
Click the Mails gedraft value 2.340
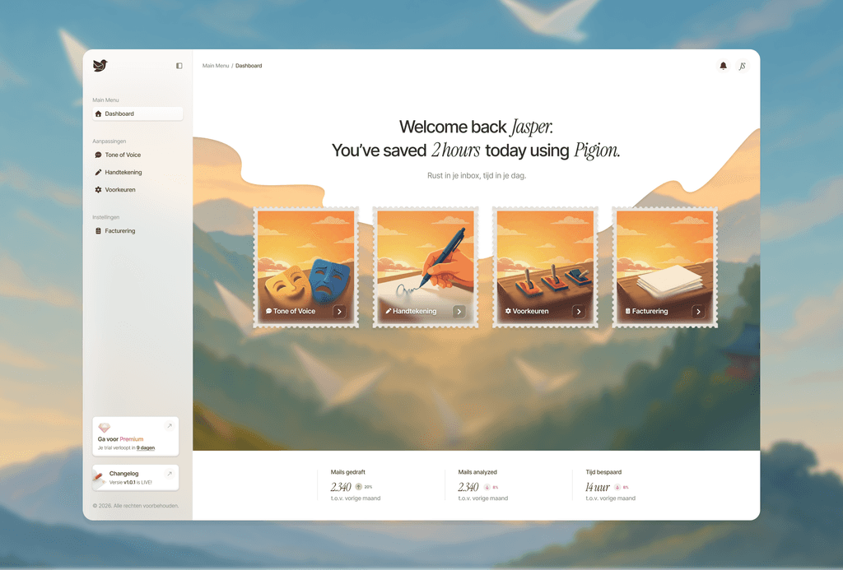pyautogui.click(x=341, y=487)
